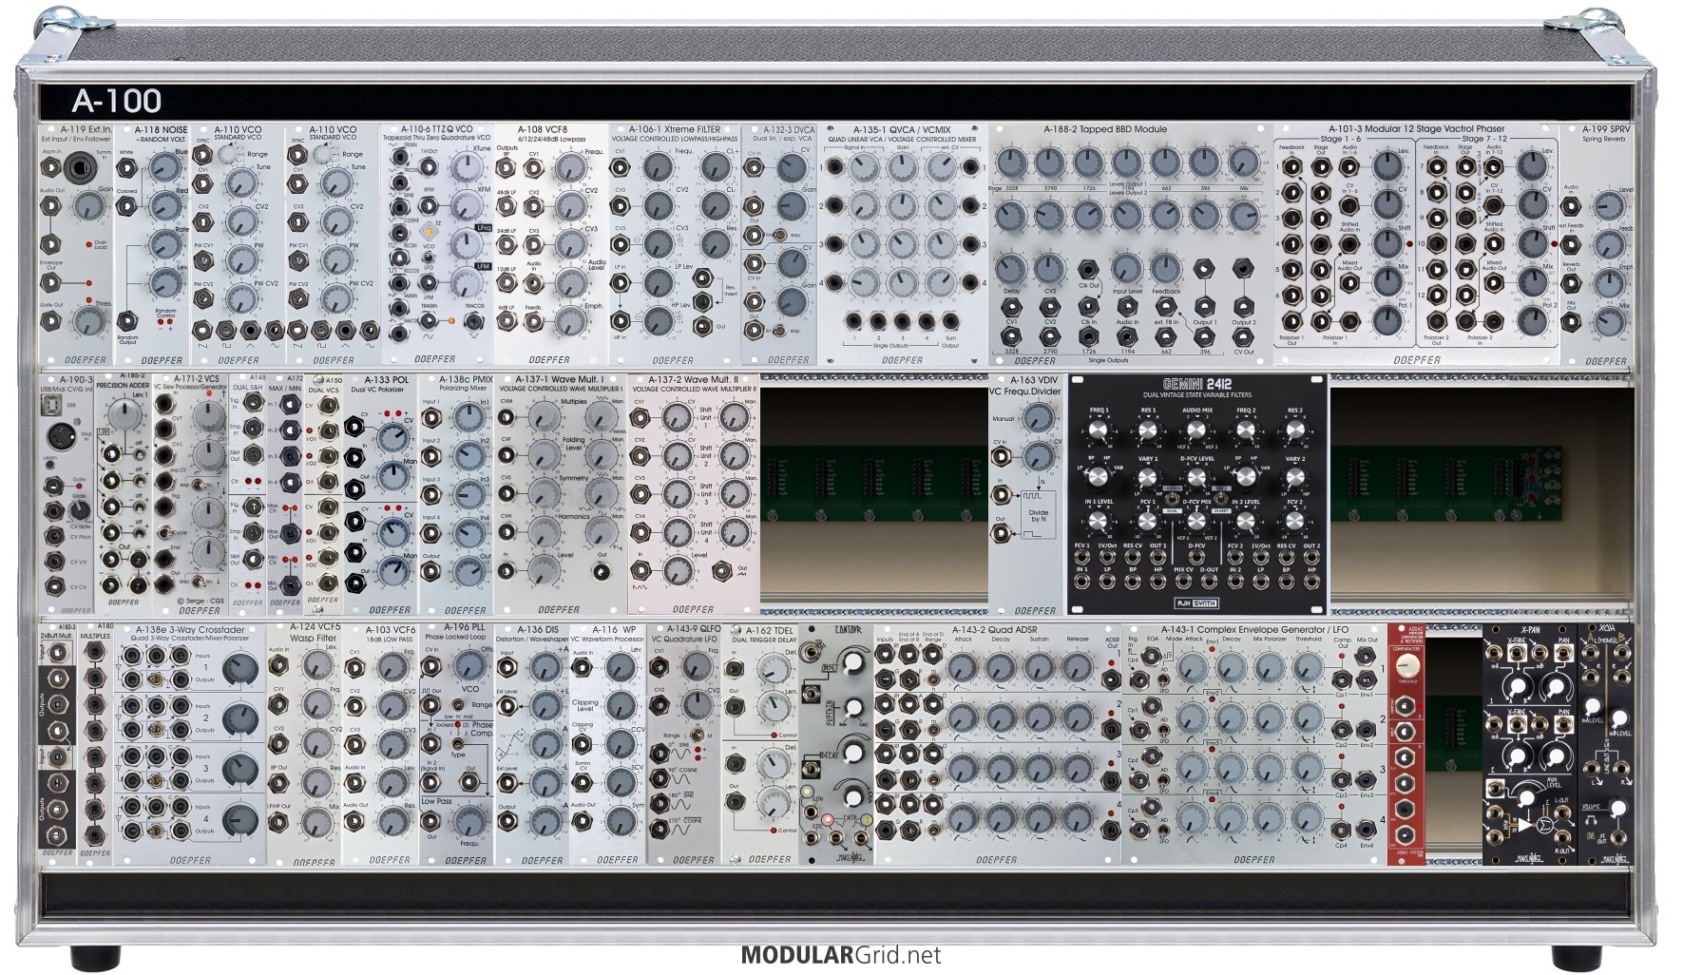Adjust the Clipping Level knob on A-116 WP
1683x975 pixels.
pos(621,706)
